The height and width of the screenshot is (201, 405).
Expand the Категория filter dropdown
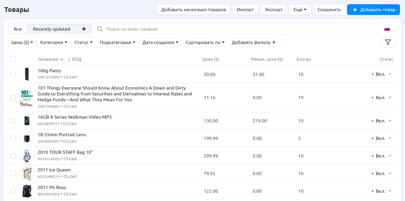coord(54,42)
